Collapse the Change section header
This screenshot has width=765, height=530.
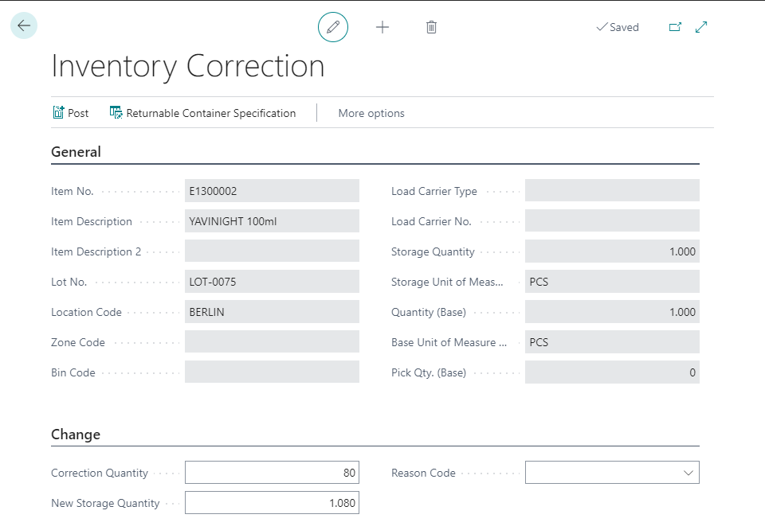(76, 435)
